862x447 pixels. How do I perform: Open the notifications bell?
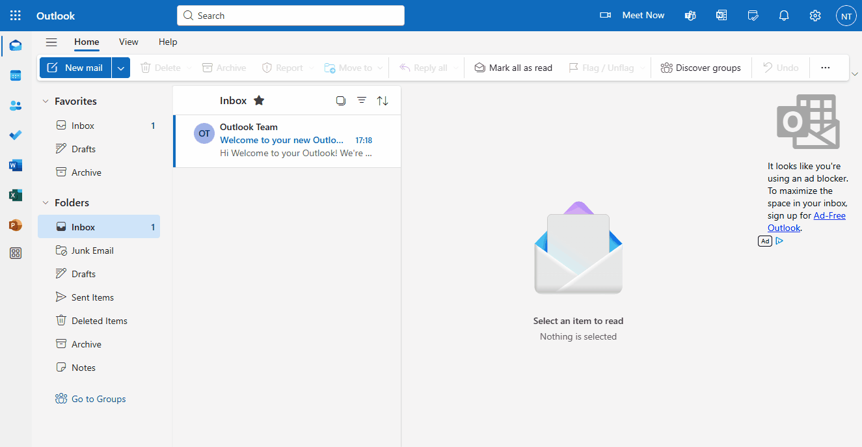click(784, 16)
